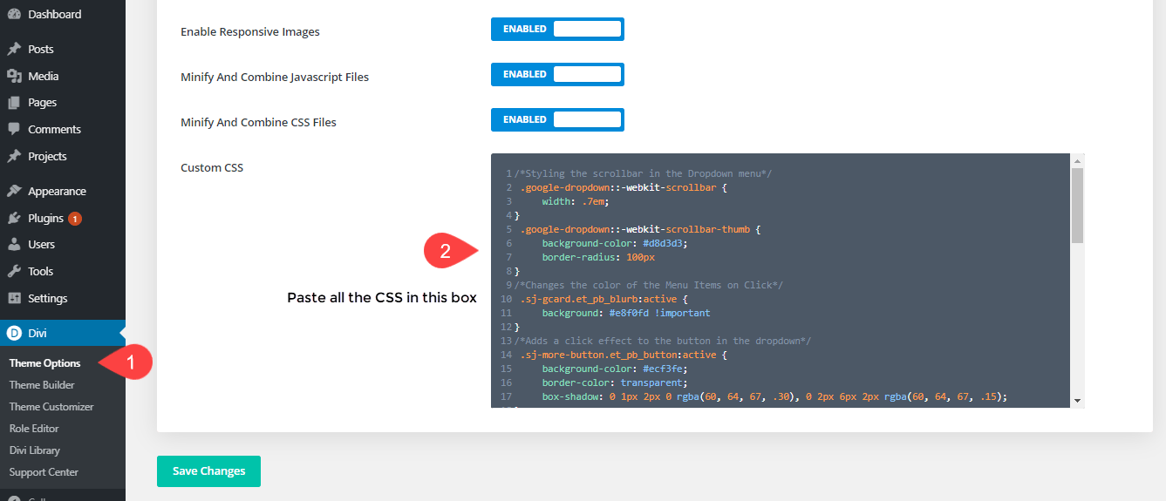Click 'background-color: #ecf3fe;' code line
Viewport: 1166px width, 501px height.
tap(614, 369)
